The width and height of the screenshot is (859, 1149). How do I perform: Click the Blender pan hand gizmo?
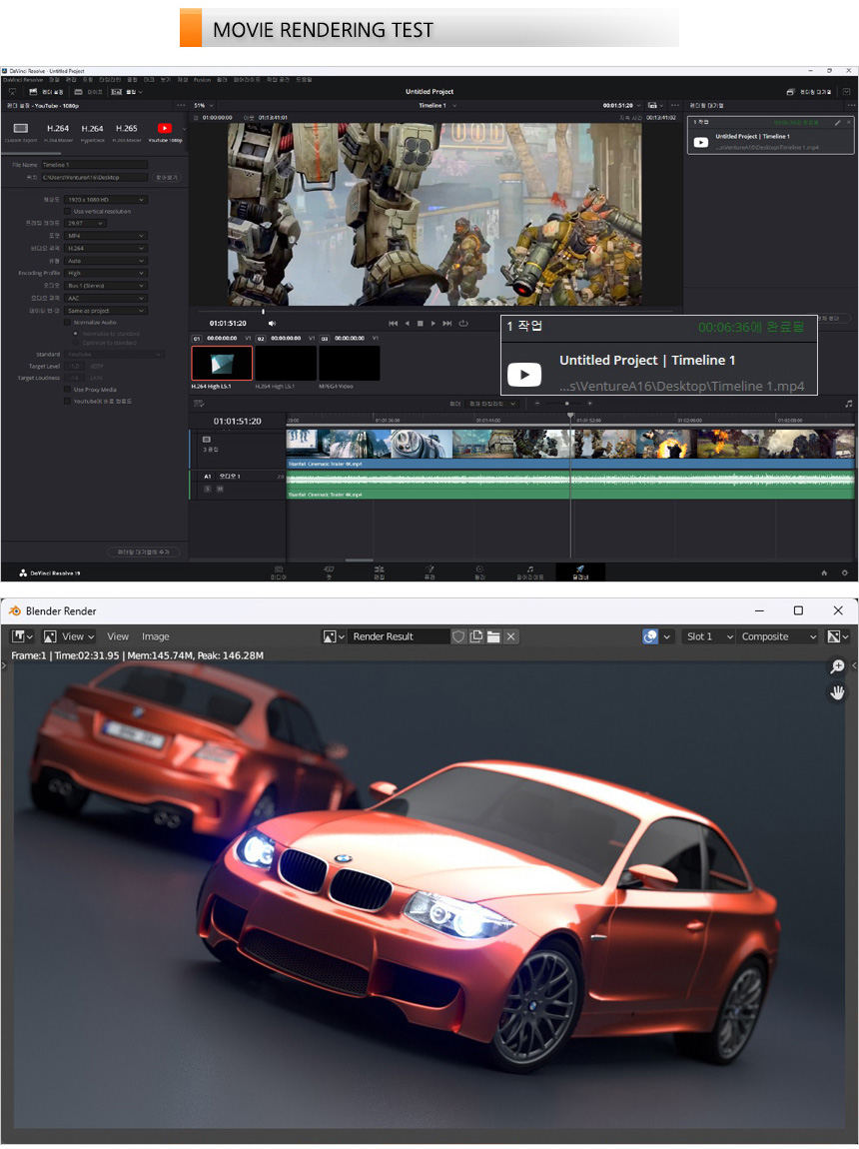tap(837, 691)
